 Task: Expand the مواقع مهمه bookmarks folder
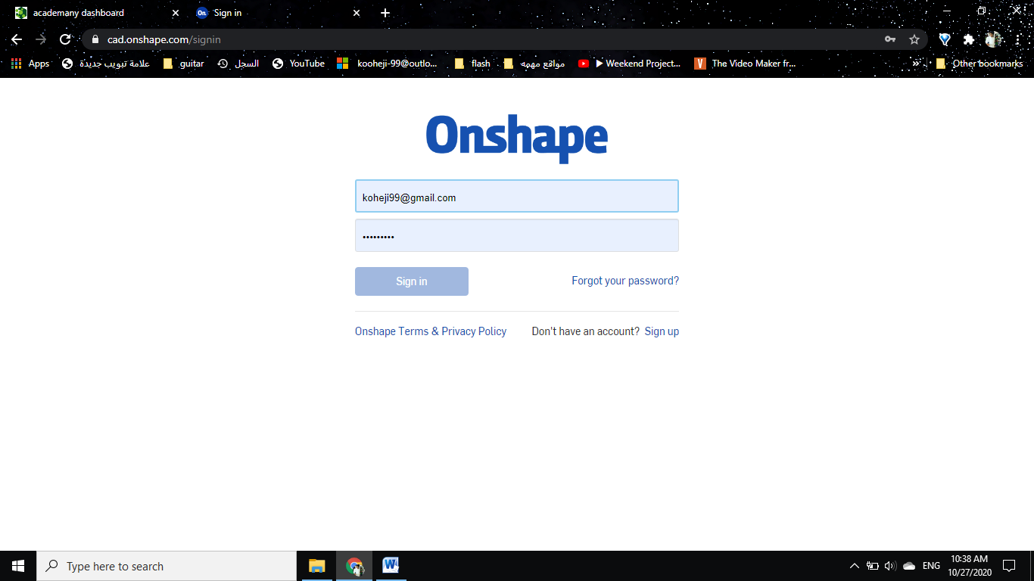pos(534,64)
